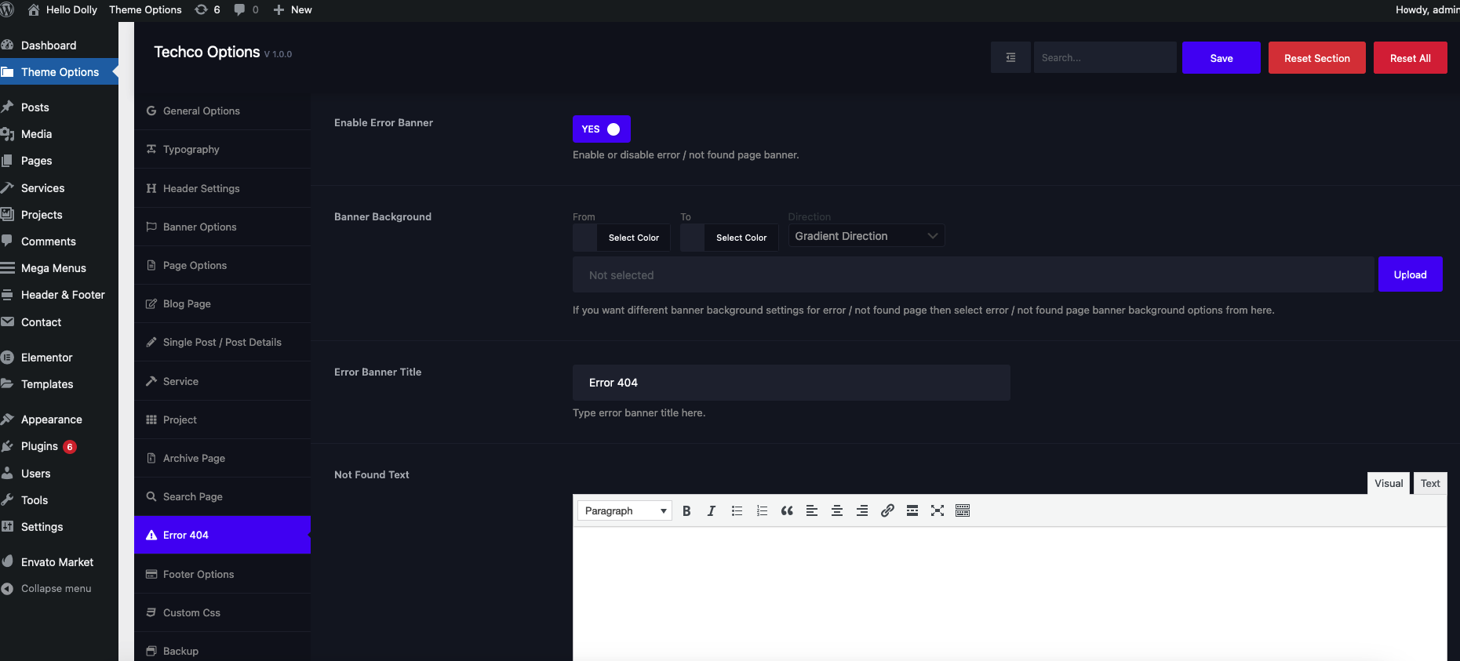The width and height of the screenshot is (1460, 661).
Task: Open the Gradient Direction dropdown
Action: (866, 236)
